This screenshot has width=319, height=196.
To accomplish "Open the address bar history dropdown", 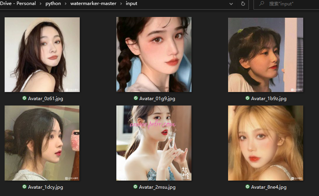I will point(231,3).
